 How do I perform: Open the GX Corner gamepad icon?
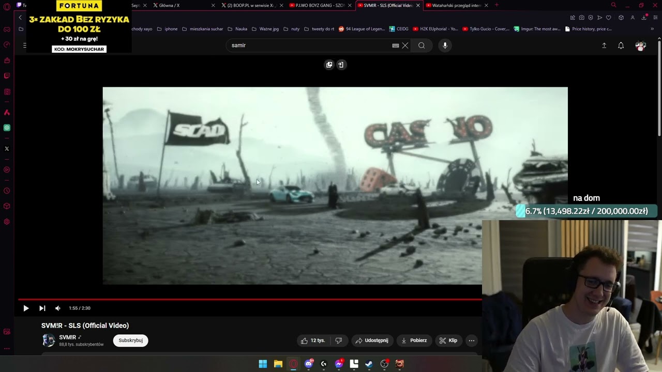coord(7,29)
